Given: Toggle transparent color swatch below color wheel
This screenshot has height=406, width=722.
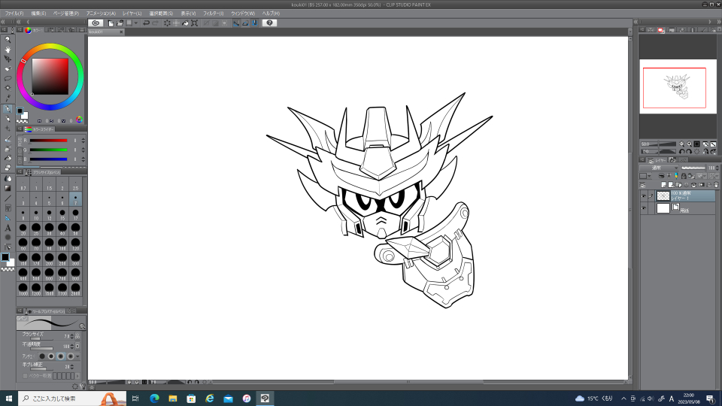Looking at the screenshot, I should [22, 121].
